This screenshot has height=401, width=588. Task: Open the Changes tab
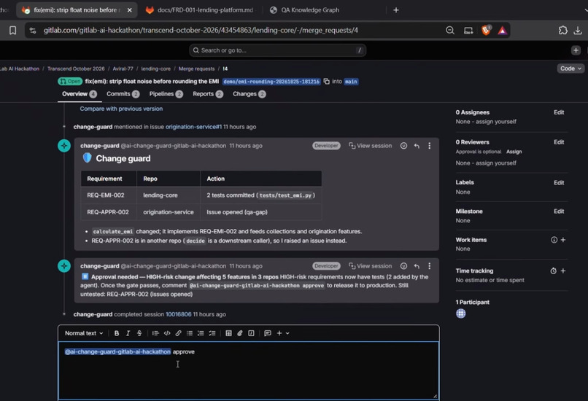tap(249, 94)
